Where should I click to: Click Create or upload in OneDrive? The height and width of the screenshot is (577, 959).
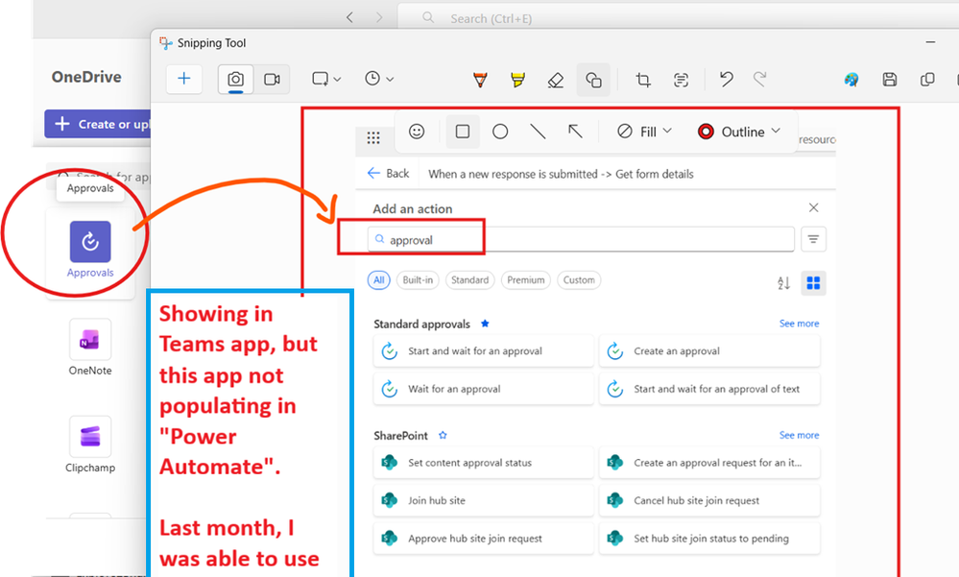pyautogui.click(x=98, y=124)
